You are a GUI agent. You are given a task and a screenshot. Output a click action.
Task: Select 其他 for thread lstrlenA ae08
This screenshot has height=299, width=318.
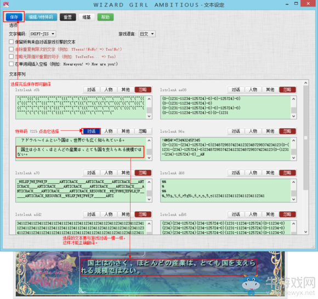[270, 90]
